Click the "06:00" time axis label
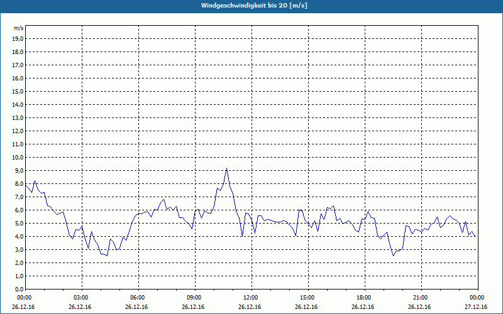Image resolution: width=503 pixels, height=314 pixels. 138,298
